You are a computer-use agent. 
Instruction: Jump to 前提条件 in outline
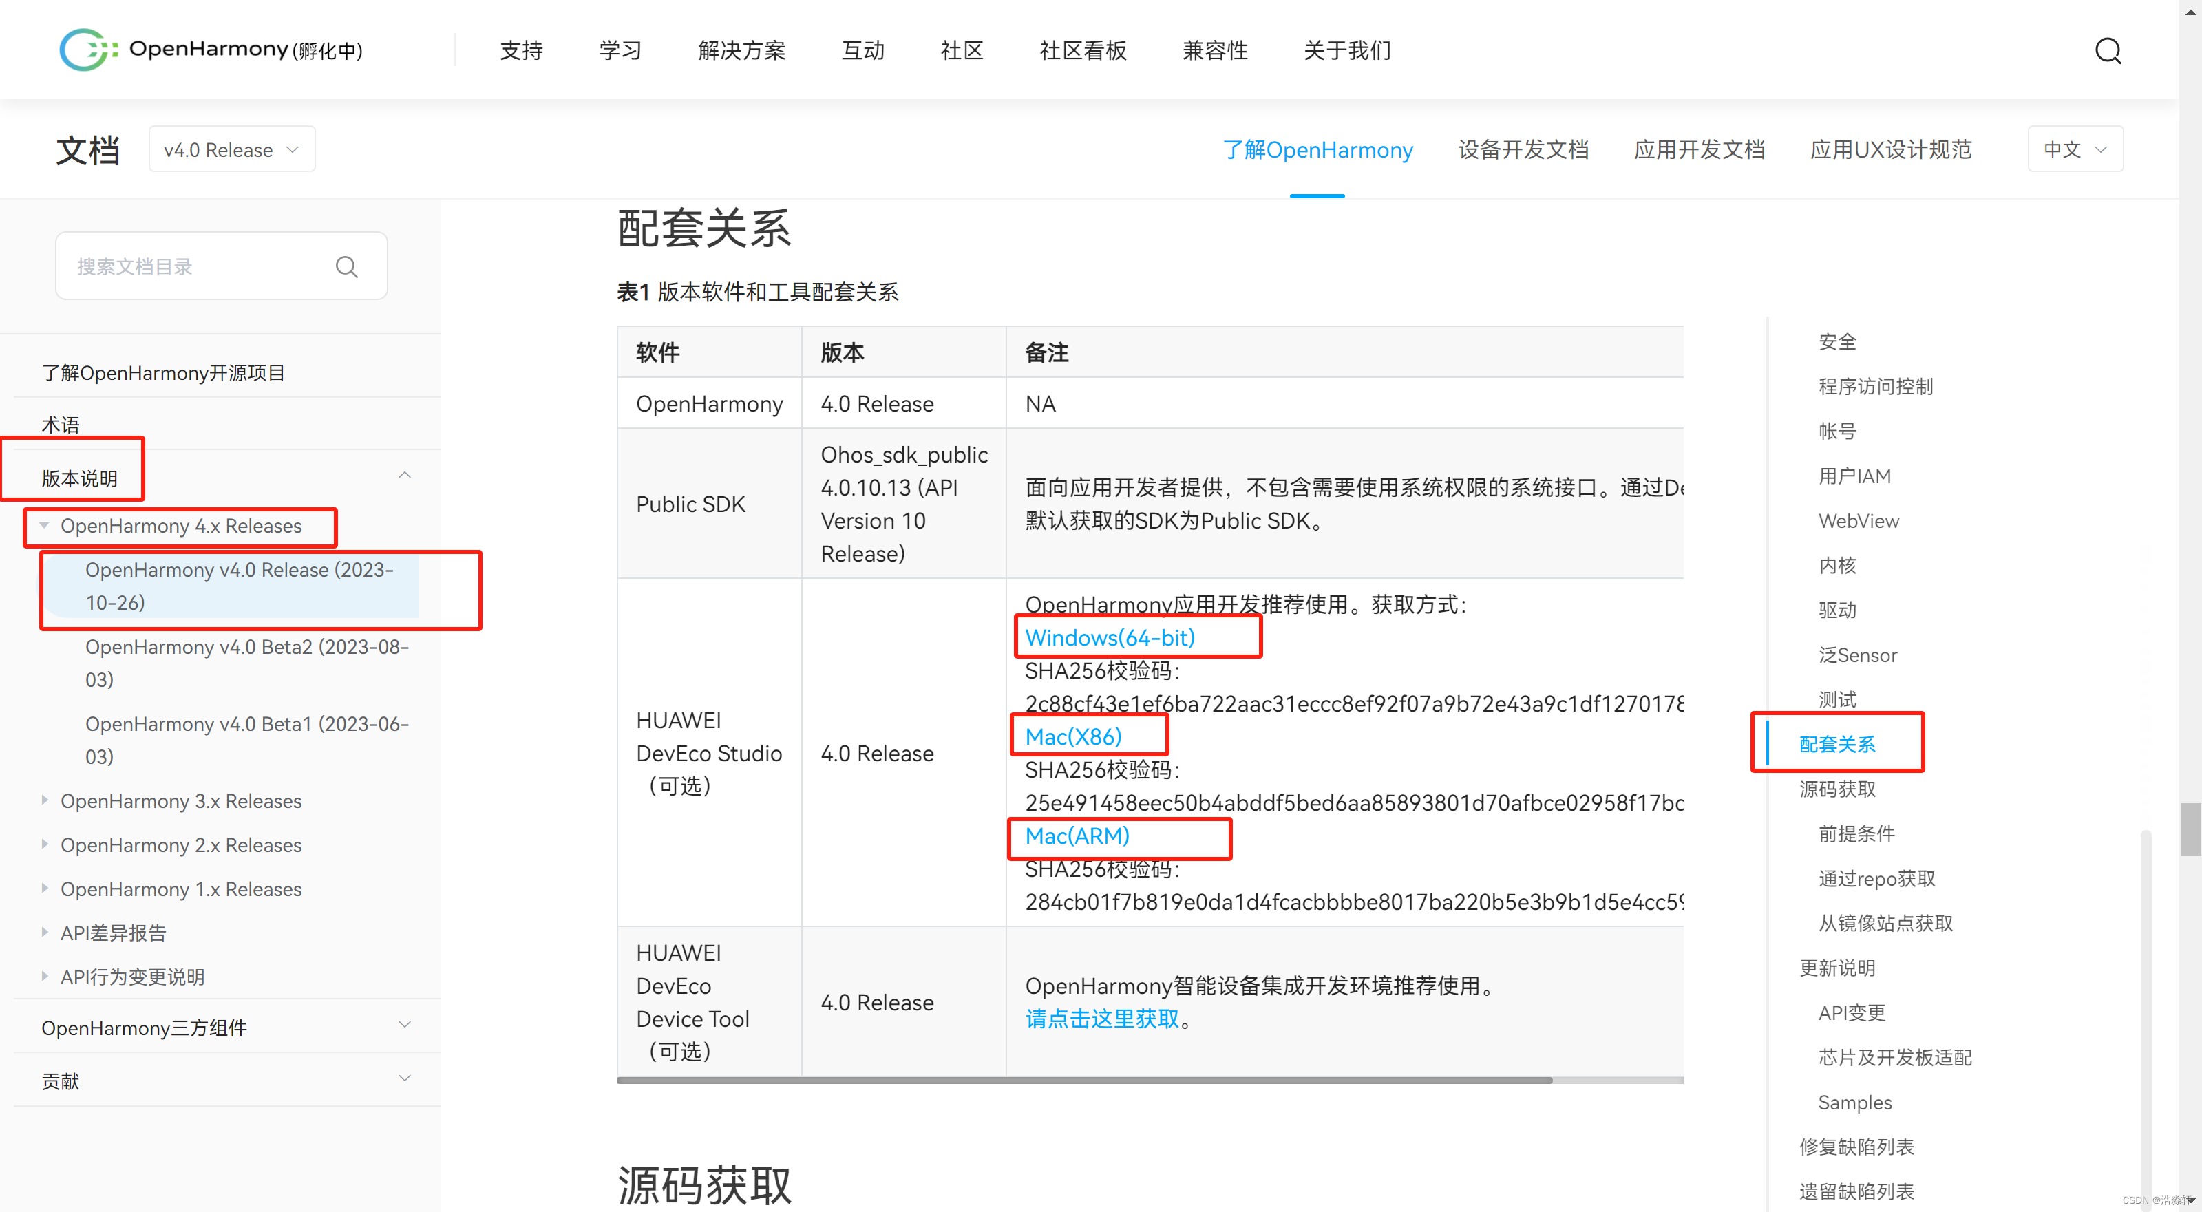pos(1856,833)
